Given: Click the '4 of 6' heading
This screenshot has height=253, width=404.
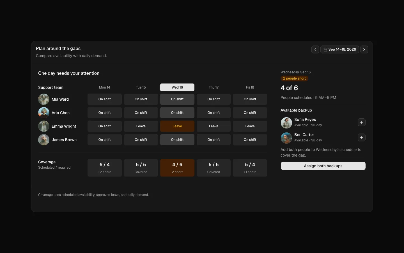Looking at the screenshot, I should point(289,88).
